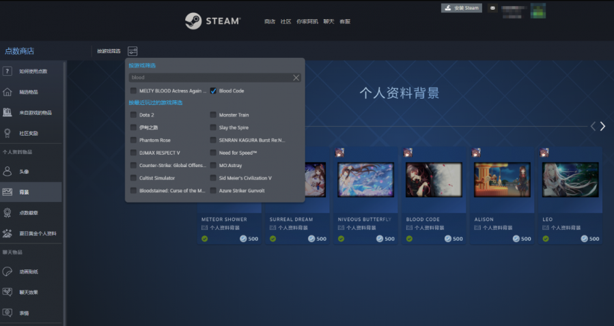This screenshot has height=326, width=614.
Task: Go to next page with right arrow
Action: tap(602, 126)
